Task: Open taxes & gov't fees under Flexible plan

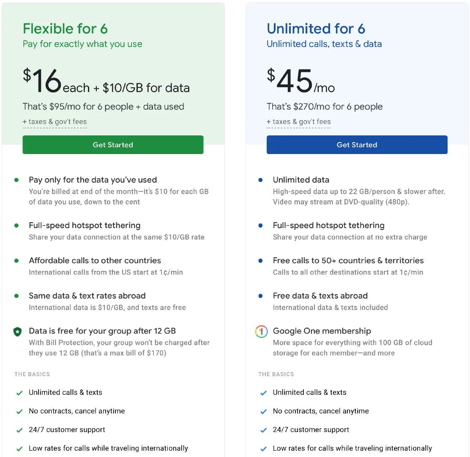Action: tap(55, 121)
